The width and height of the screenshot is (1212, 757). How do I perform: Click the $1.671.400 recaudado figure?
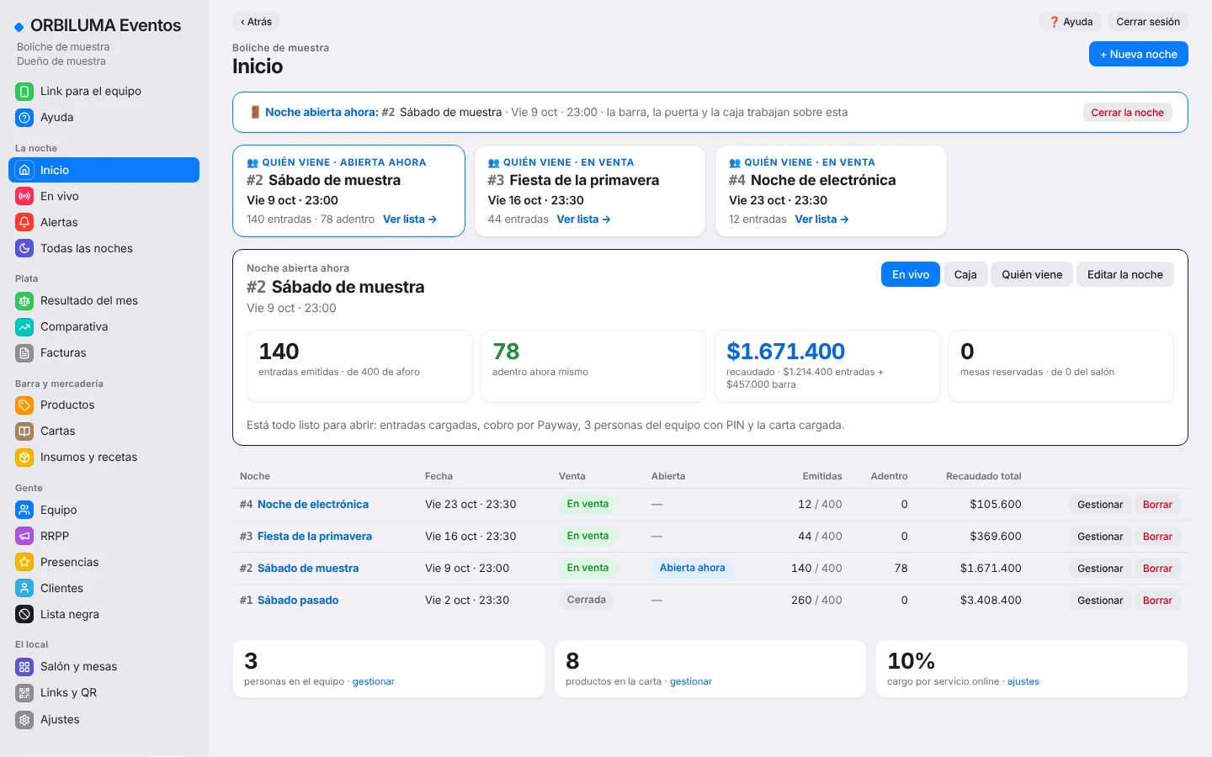785,352
